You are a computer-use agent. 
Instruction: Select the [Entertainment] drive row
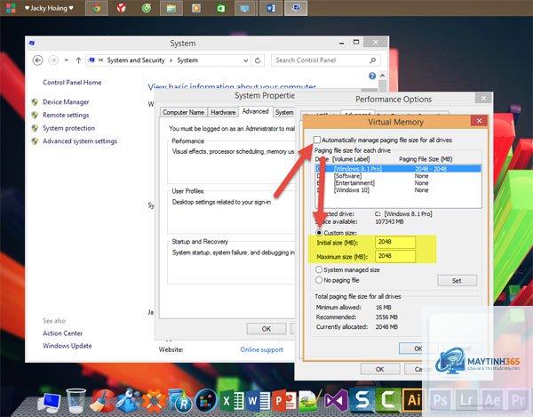[398, 183]
